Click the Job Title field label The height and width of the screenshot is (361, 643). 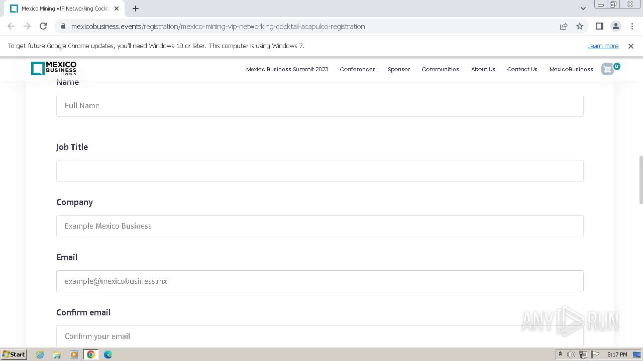[72, 147]
